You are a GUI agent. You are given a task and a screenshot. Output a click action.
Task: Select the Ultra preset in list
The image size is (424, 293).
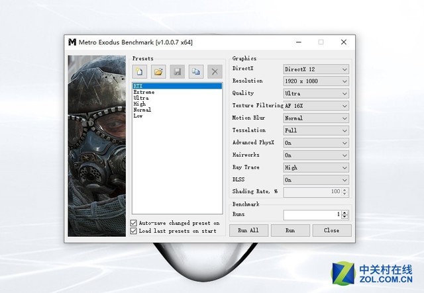pyautogui.click(x=178, y=98)
